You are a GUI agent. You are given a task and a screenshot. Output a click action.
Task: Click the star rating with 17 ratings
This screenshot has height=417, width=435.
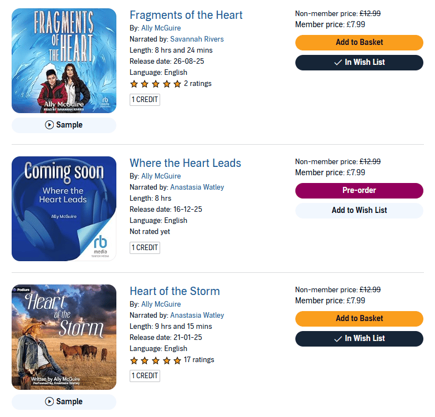click(155, 360)
